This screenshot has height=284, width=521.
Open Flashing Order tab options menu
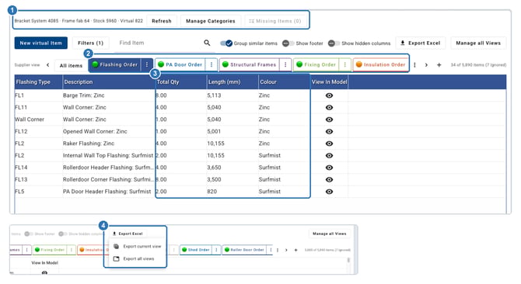147,64
